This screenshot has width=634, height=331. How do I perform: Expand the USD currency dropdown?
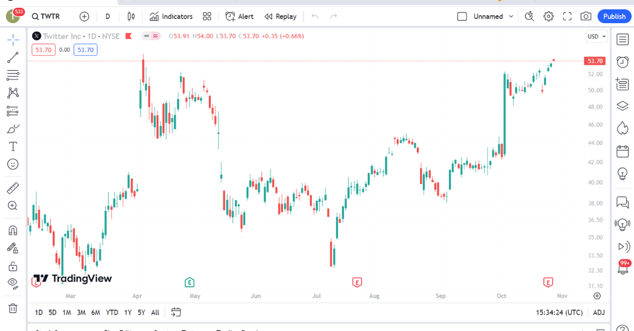[596, 36]
